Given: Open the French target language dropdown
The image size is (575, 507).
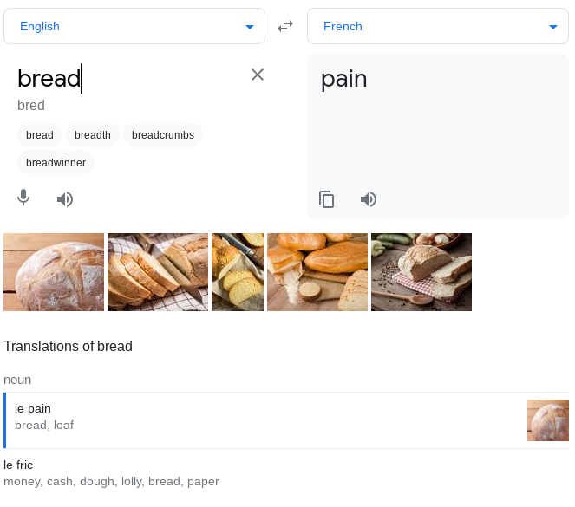Looking at the screenshot, I should pyautogui.click(x=437, y=27).
